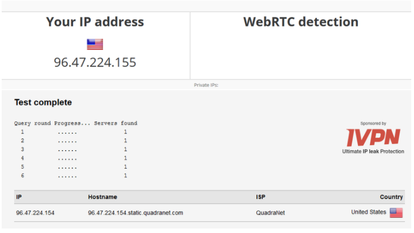Open the IVPN sponsor logo
The width and height of the screenshot is (414, 233).
(373, 137)
